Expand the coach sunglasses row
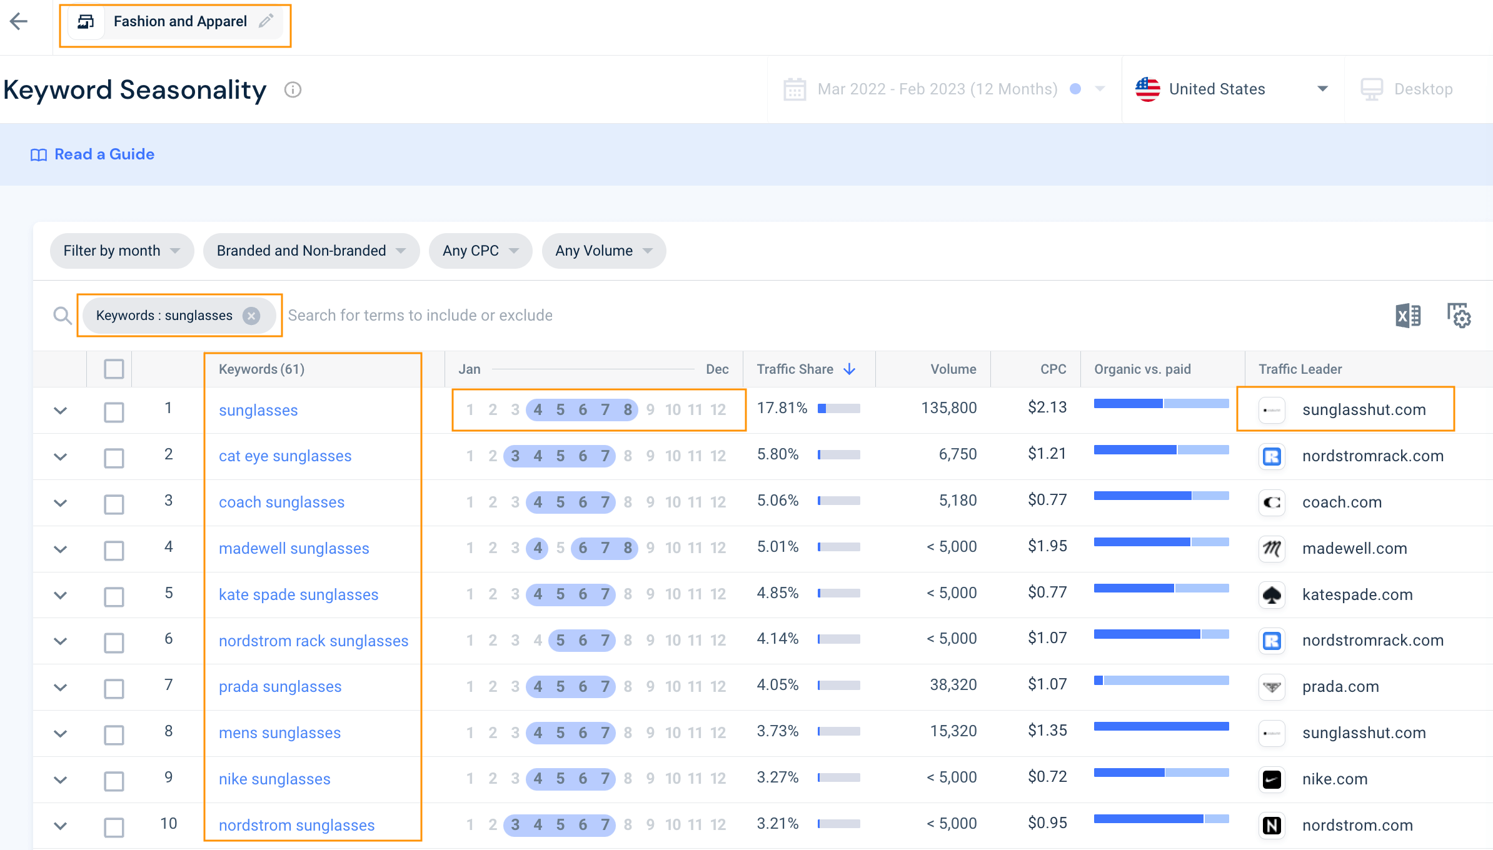The height and width of the screenshot is (850, 1493). point(60,502)
